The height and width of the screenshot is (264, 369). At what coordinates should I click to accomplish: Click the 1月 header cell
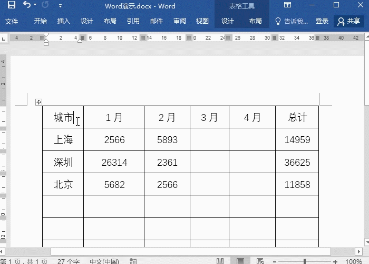coord(114,117)
